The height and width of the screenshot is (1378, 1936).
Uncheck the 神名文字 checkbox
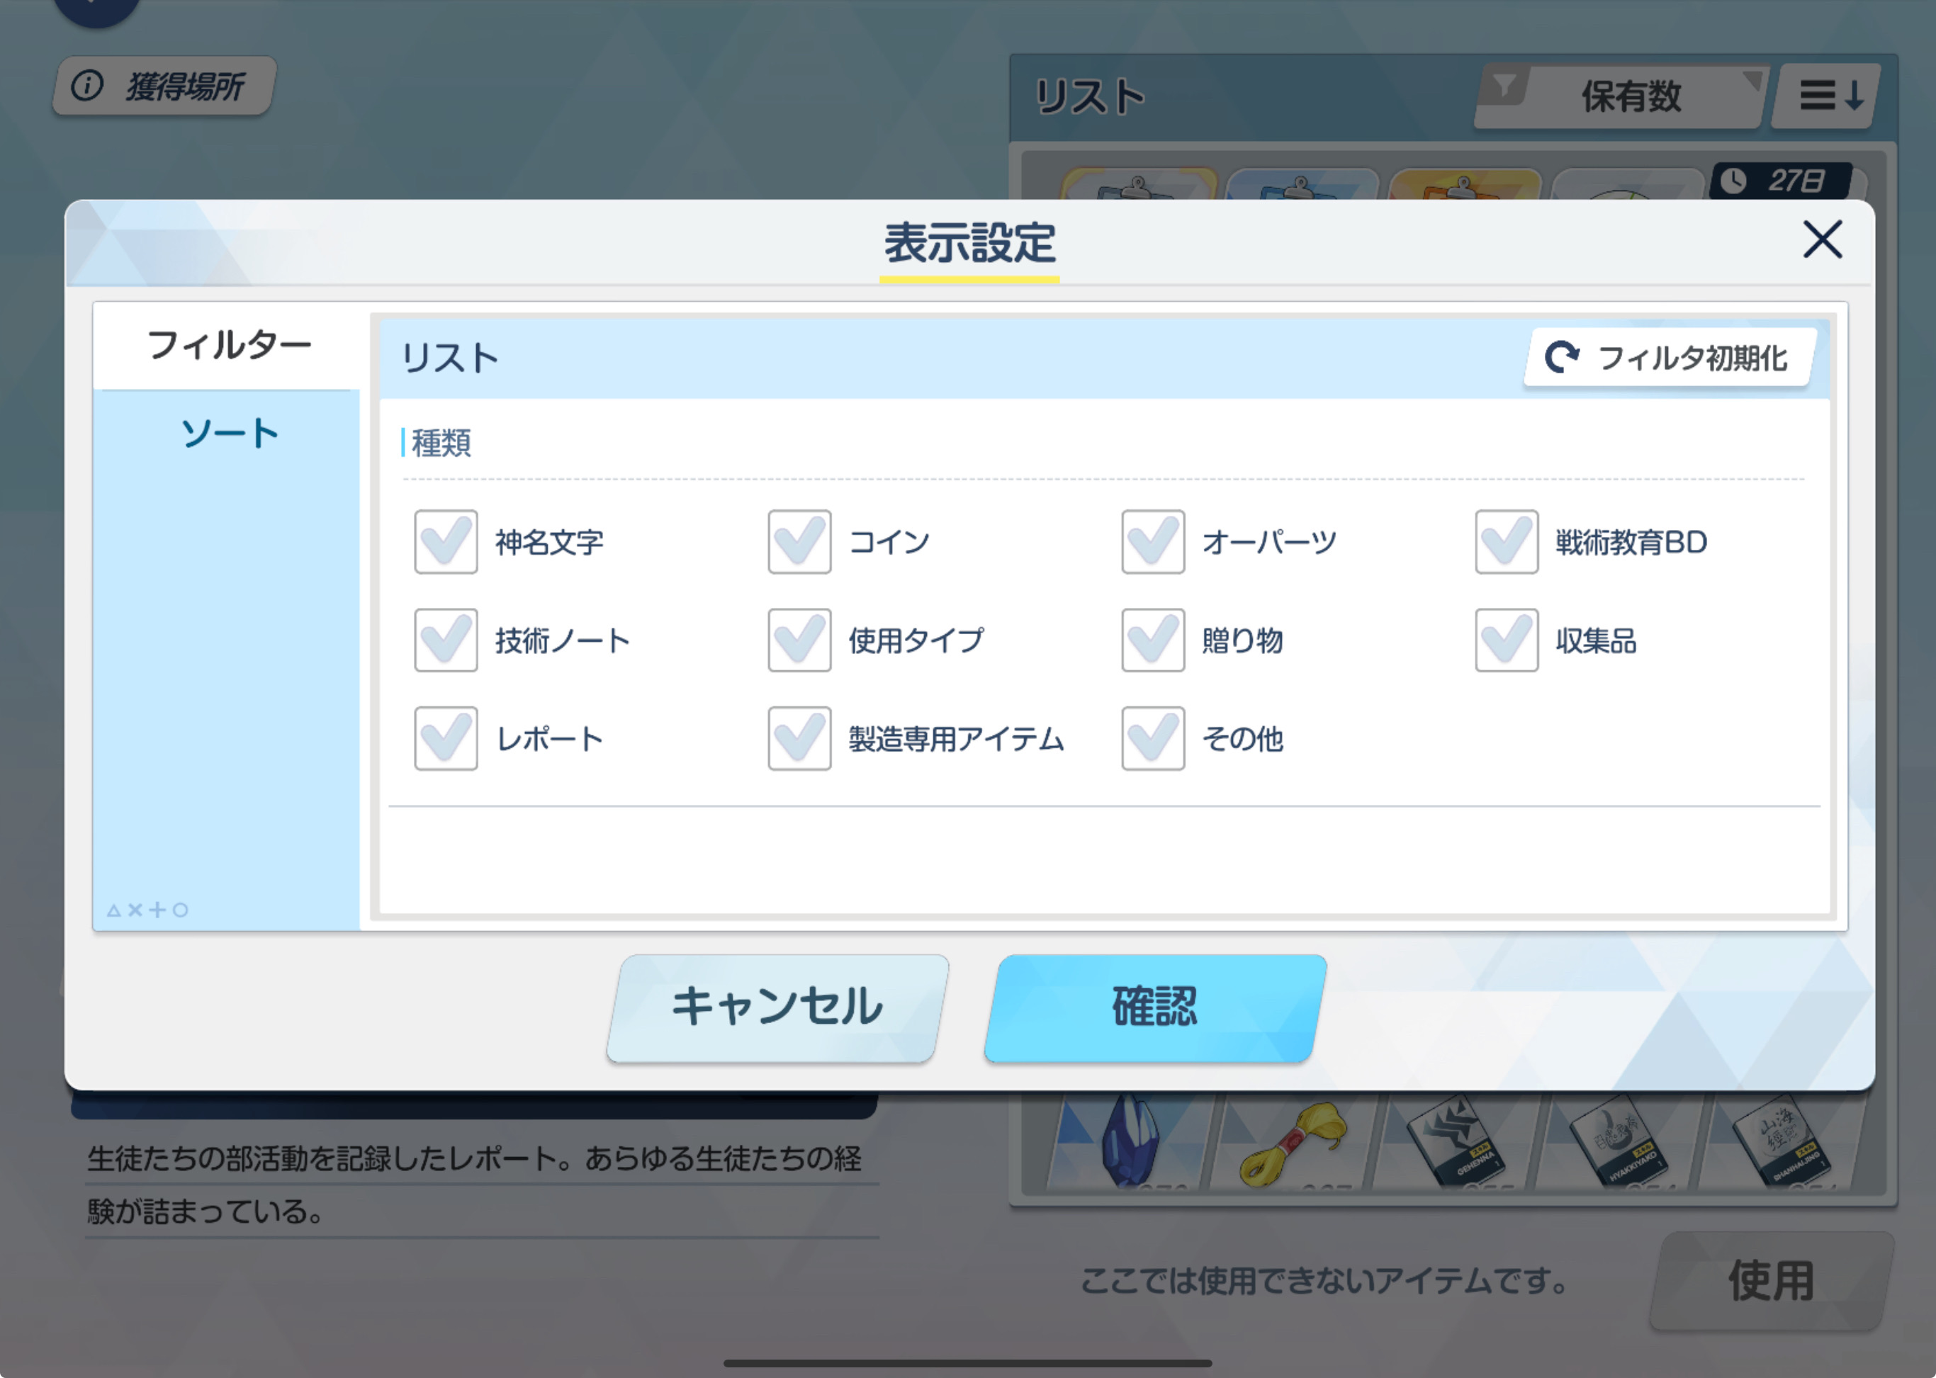click(x=446, y=541)
